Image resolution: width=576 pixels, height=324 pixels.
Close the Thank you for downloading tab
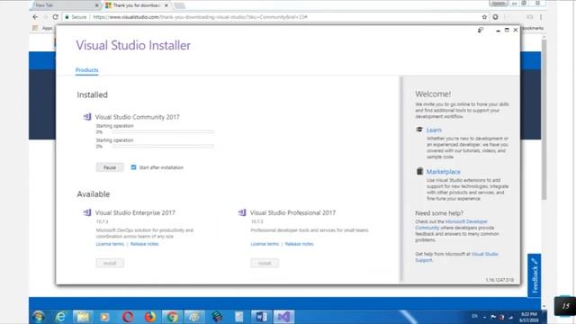(x=166, y=5)
